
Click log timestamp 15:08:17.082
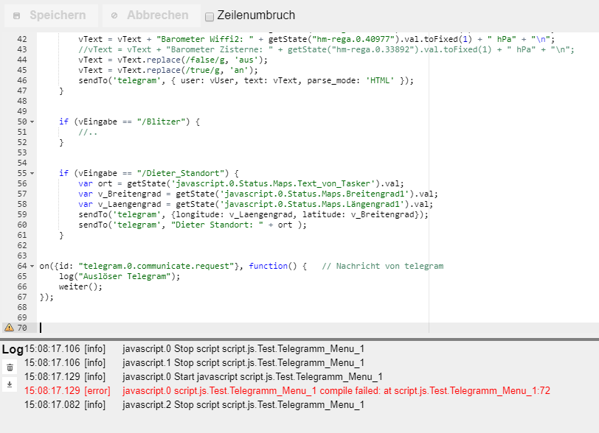pyautogui.click(x=52, y=404)
